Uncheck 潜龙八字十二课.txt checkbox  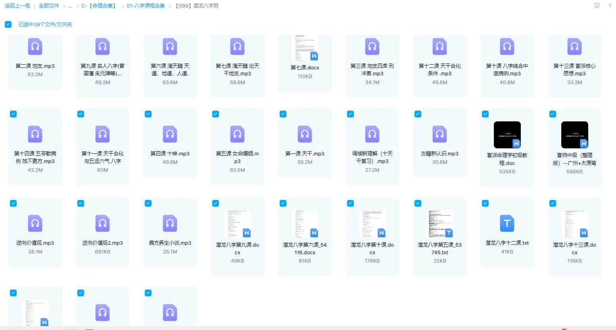pyautogui.click(x=485, y=203)
